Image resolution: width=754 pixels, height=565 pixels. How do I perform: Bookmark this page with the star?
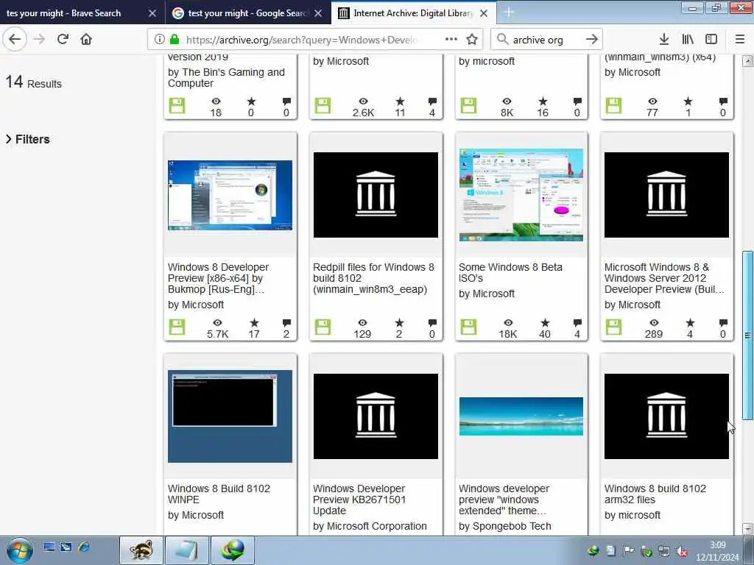tap(472, 40)
